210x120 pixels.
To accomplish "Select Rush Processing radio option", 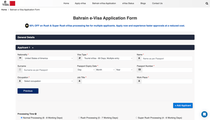I will pos(79,118).
